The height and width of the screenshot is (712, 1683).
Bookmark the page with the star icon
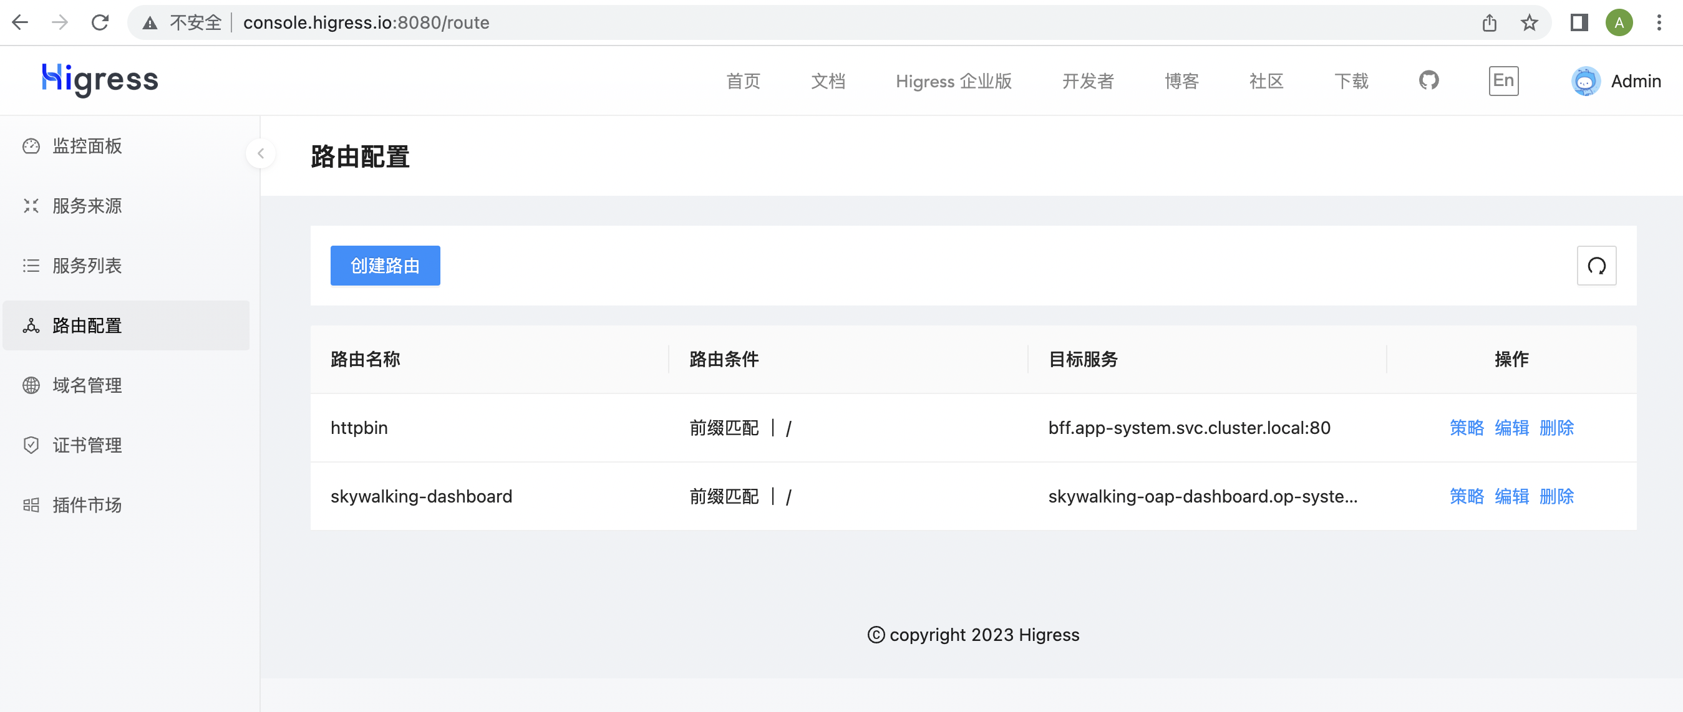click(1529, 23)
